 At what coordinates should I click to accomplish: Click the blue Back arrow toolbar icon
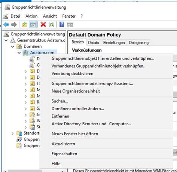[6, 25]
